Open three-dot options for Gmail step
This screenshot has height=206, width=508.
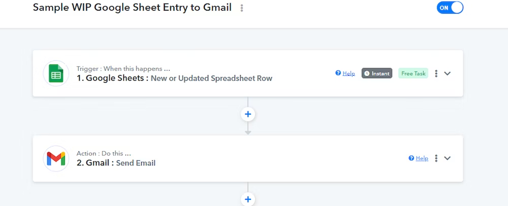(436, 158)
